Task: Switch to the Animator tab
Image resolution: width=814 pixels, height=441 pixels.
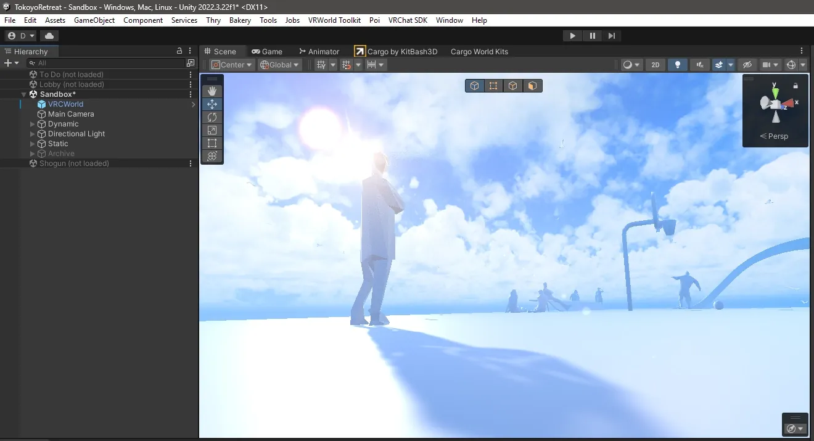Action: pyautogui.click(x=319, y=51)
